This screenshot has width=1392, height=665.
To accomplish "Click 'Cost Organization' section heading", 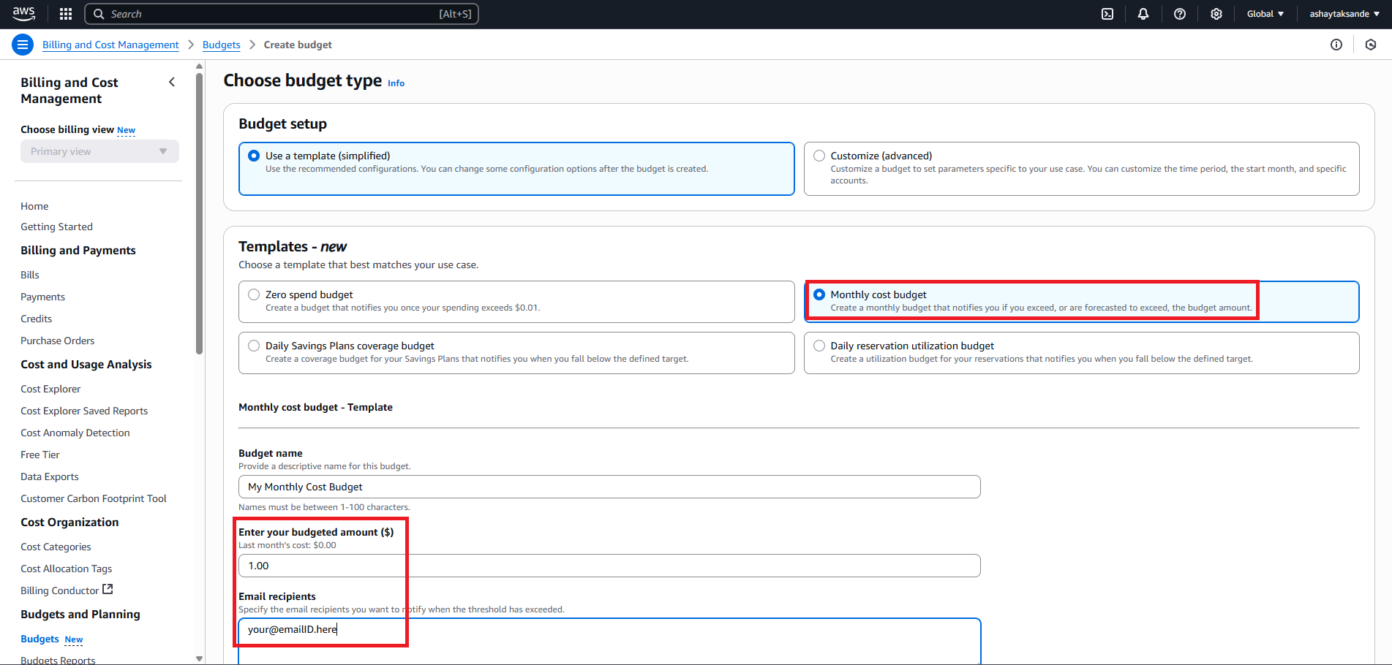I will (x=69, y=522).
